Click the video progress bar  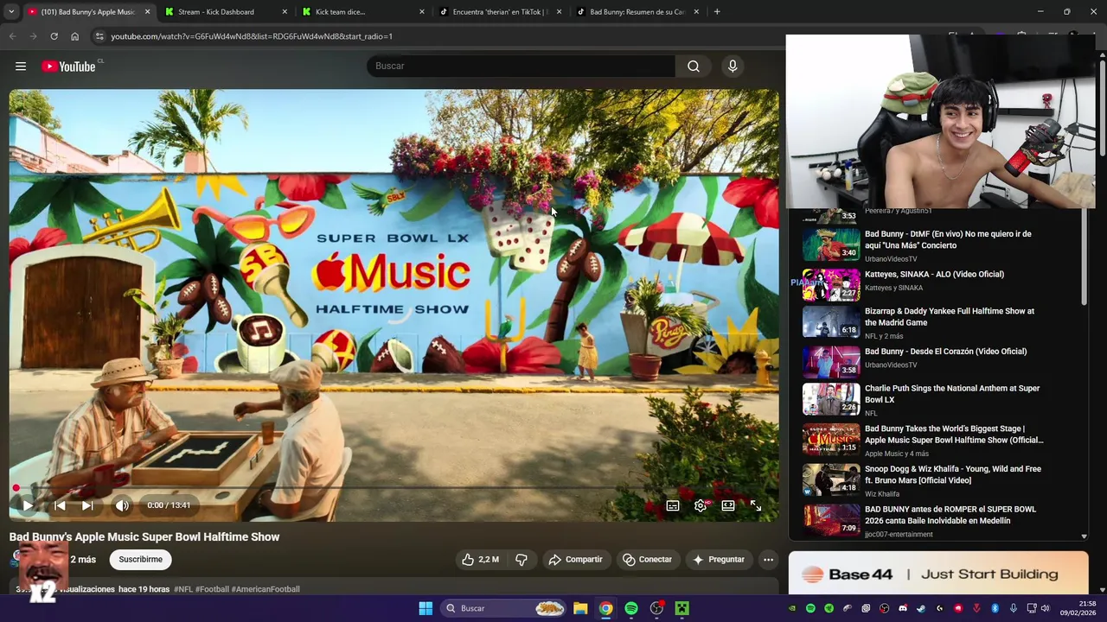(394, 489)
